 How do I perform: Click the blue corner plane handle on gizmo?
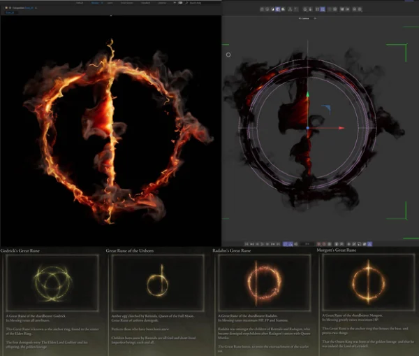(325, 108)
